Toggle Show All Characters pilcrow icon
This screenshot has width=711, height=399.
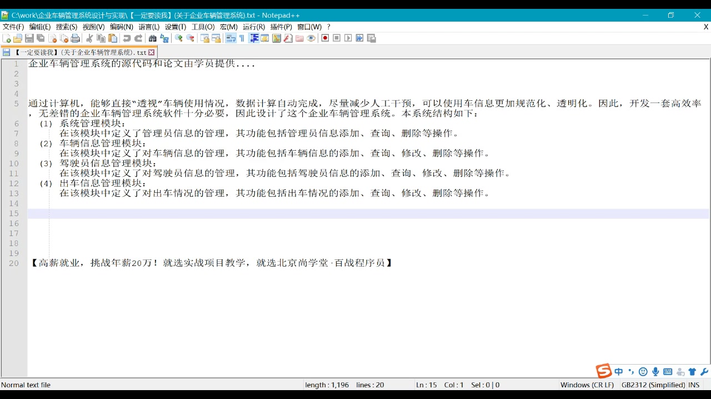tap(242, 38)
